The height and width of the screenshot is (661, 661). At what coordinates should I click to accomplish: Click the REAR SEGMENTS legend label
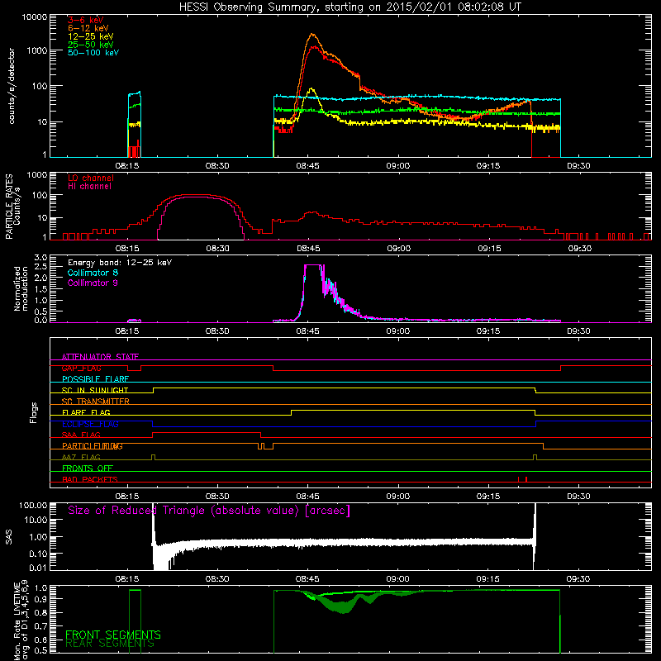(x=110, y=644)
